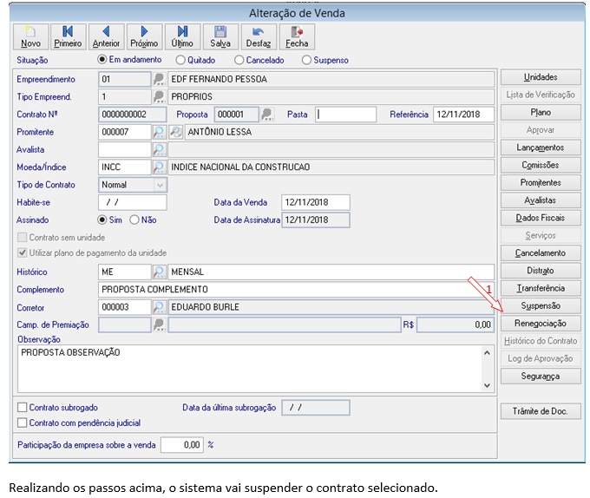Open Trâmite de Doc. button
This screenshot has height=498, width=590.
pos(541,411)
